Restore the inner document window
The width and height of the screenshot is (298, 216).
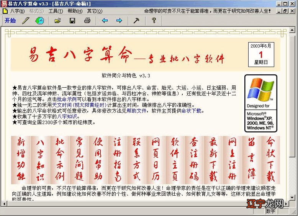coord(285,11)
